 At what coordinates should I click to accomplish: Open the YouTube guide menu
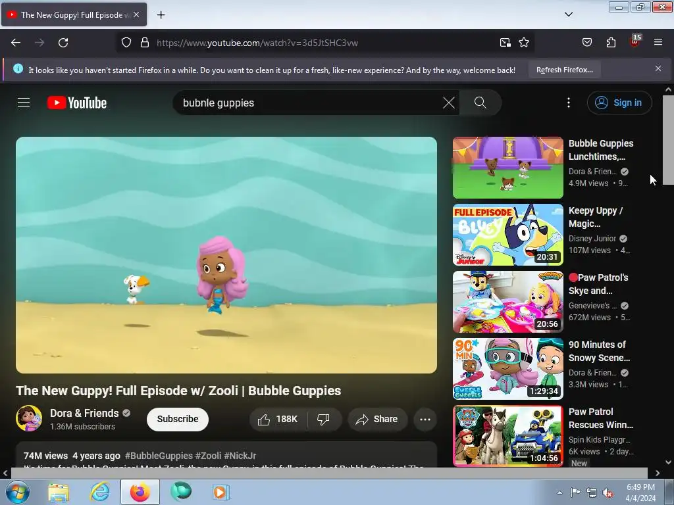(24, 103)
